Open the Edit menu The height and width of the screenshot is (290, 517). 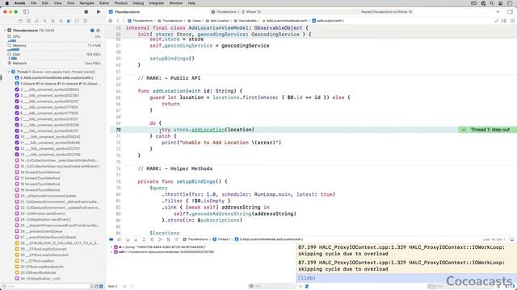[45, 3]
